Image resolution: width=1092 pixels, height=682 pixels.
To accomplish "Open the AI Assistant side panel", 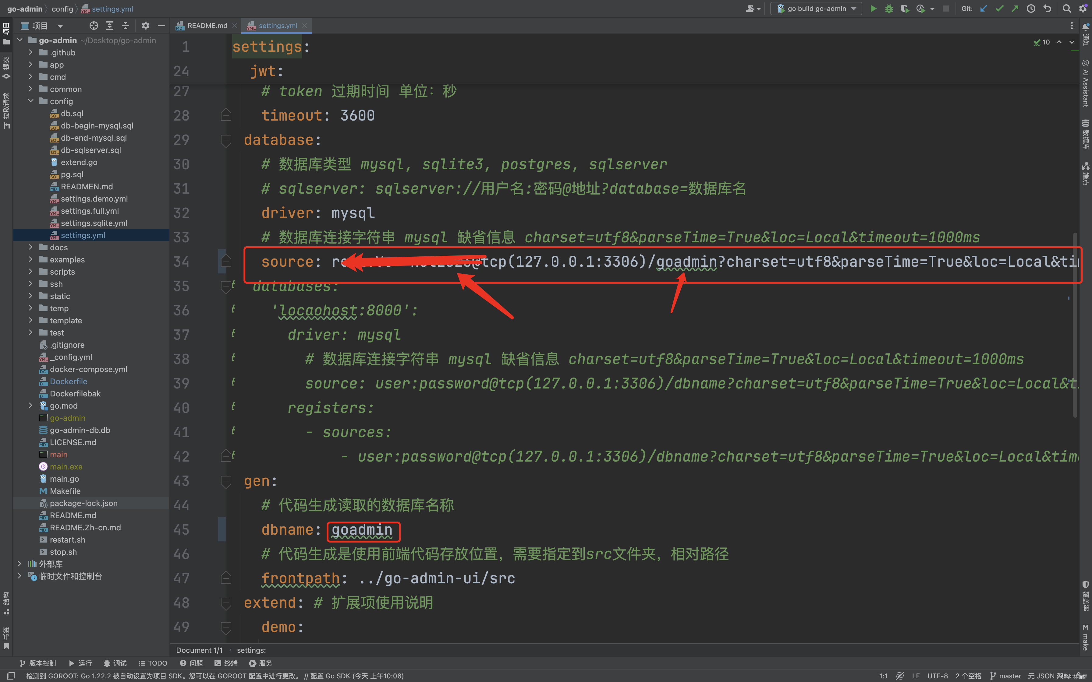I will (x=1085, y=83).
